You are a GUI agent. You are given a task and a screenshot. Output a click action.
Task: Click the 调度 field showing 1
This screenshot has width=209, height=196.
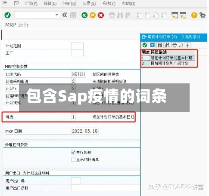73,117
